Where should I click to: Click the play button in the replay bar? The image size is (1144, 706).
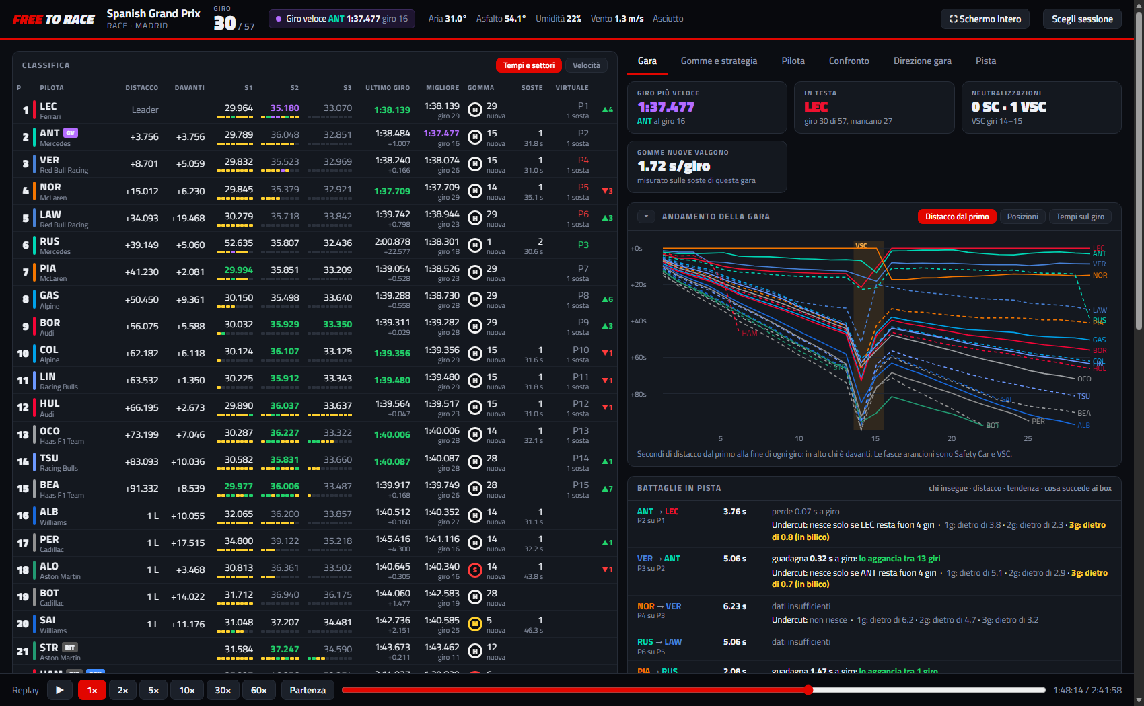(60, 690)
